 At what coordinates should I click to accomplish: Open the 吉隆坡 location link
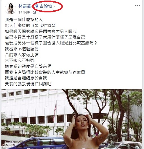(x=46, y=6)
